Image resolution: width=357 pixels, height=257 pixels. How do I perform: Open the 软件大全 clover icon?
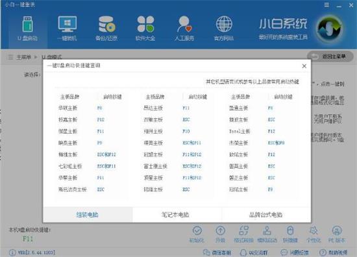[x=145, y=24]
